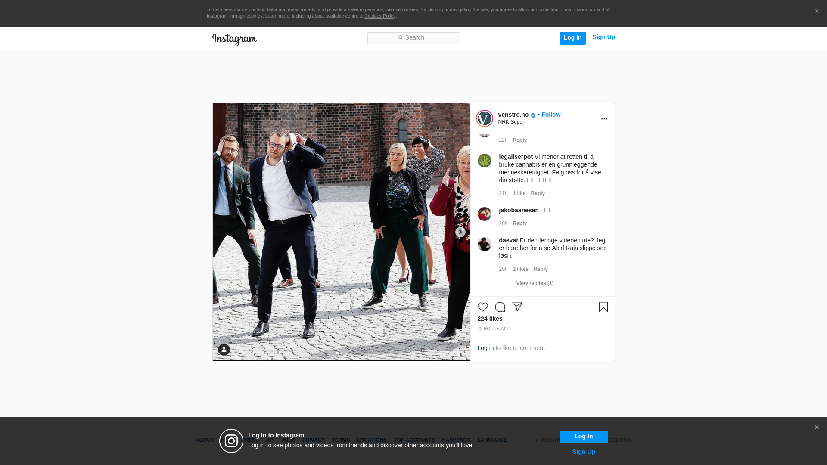
Task: Click the venstre.no username
Action: click(x=513, y=115)
